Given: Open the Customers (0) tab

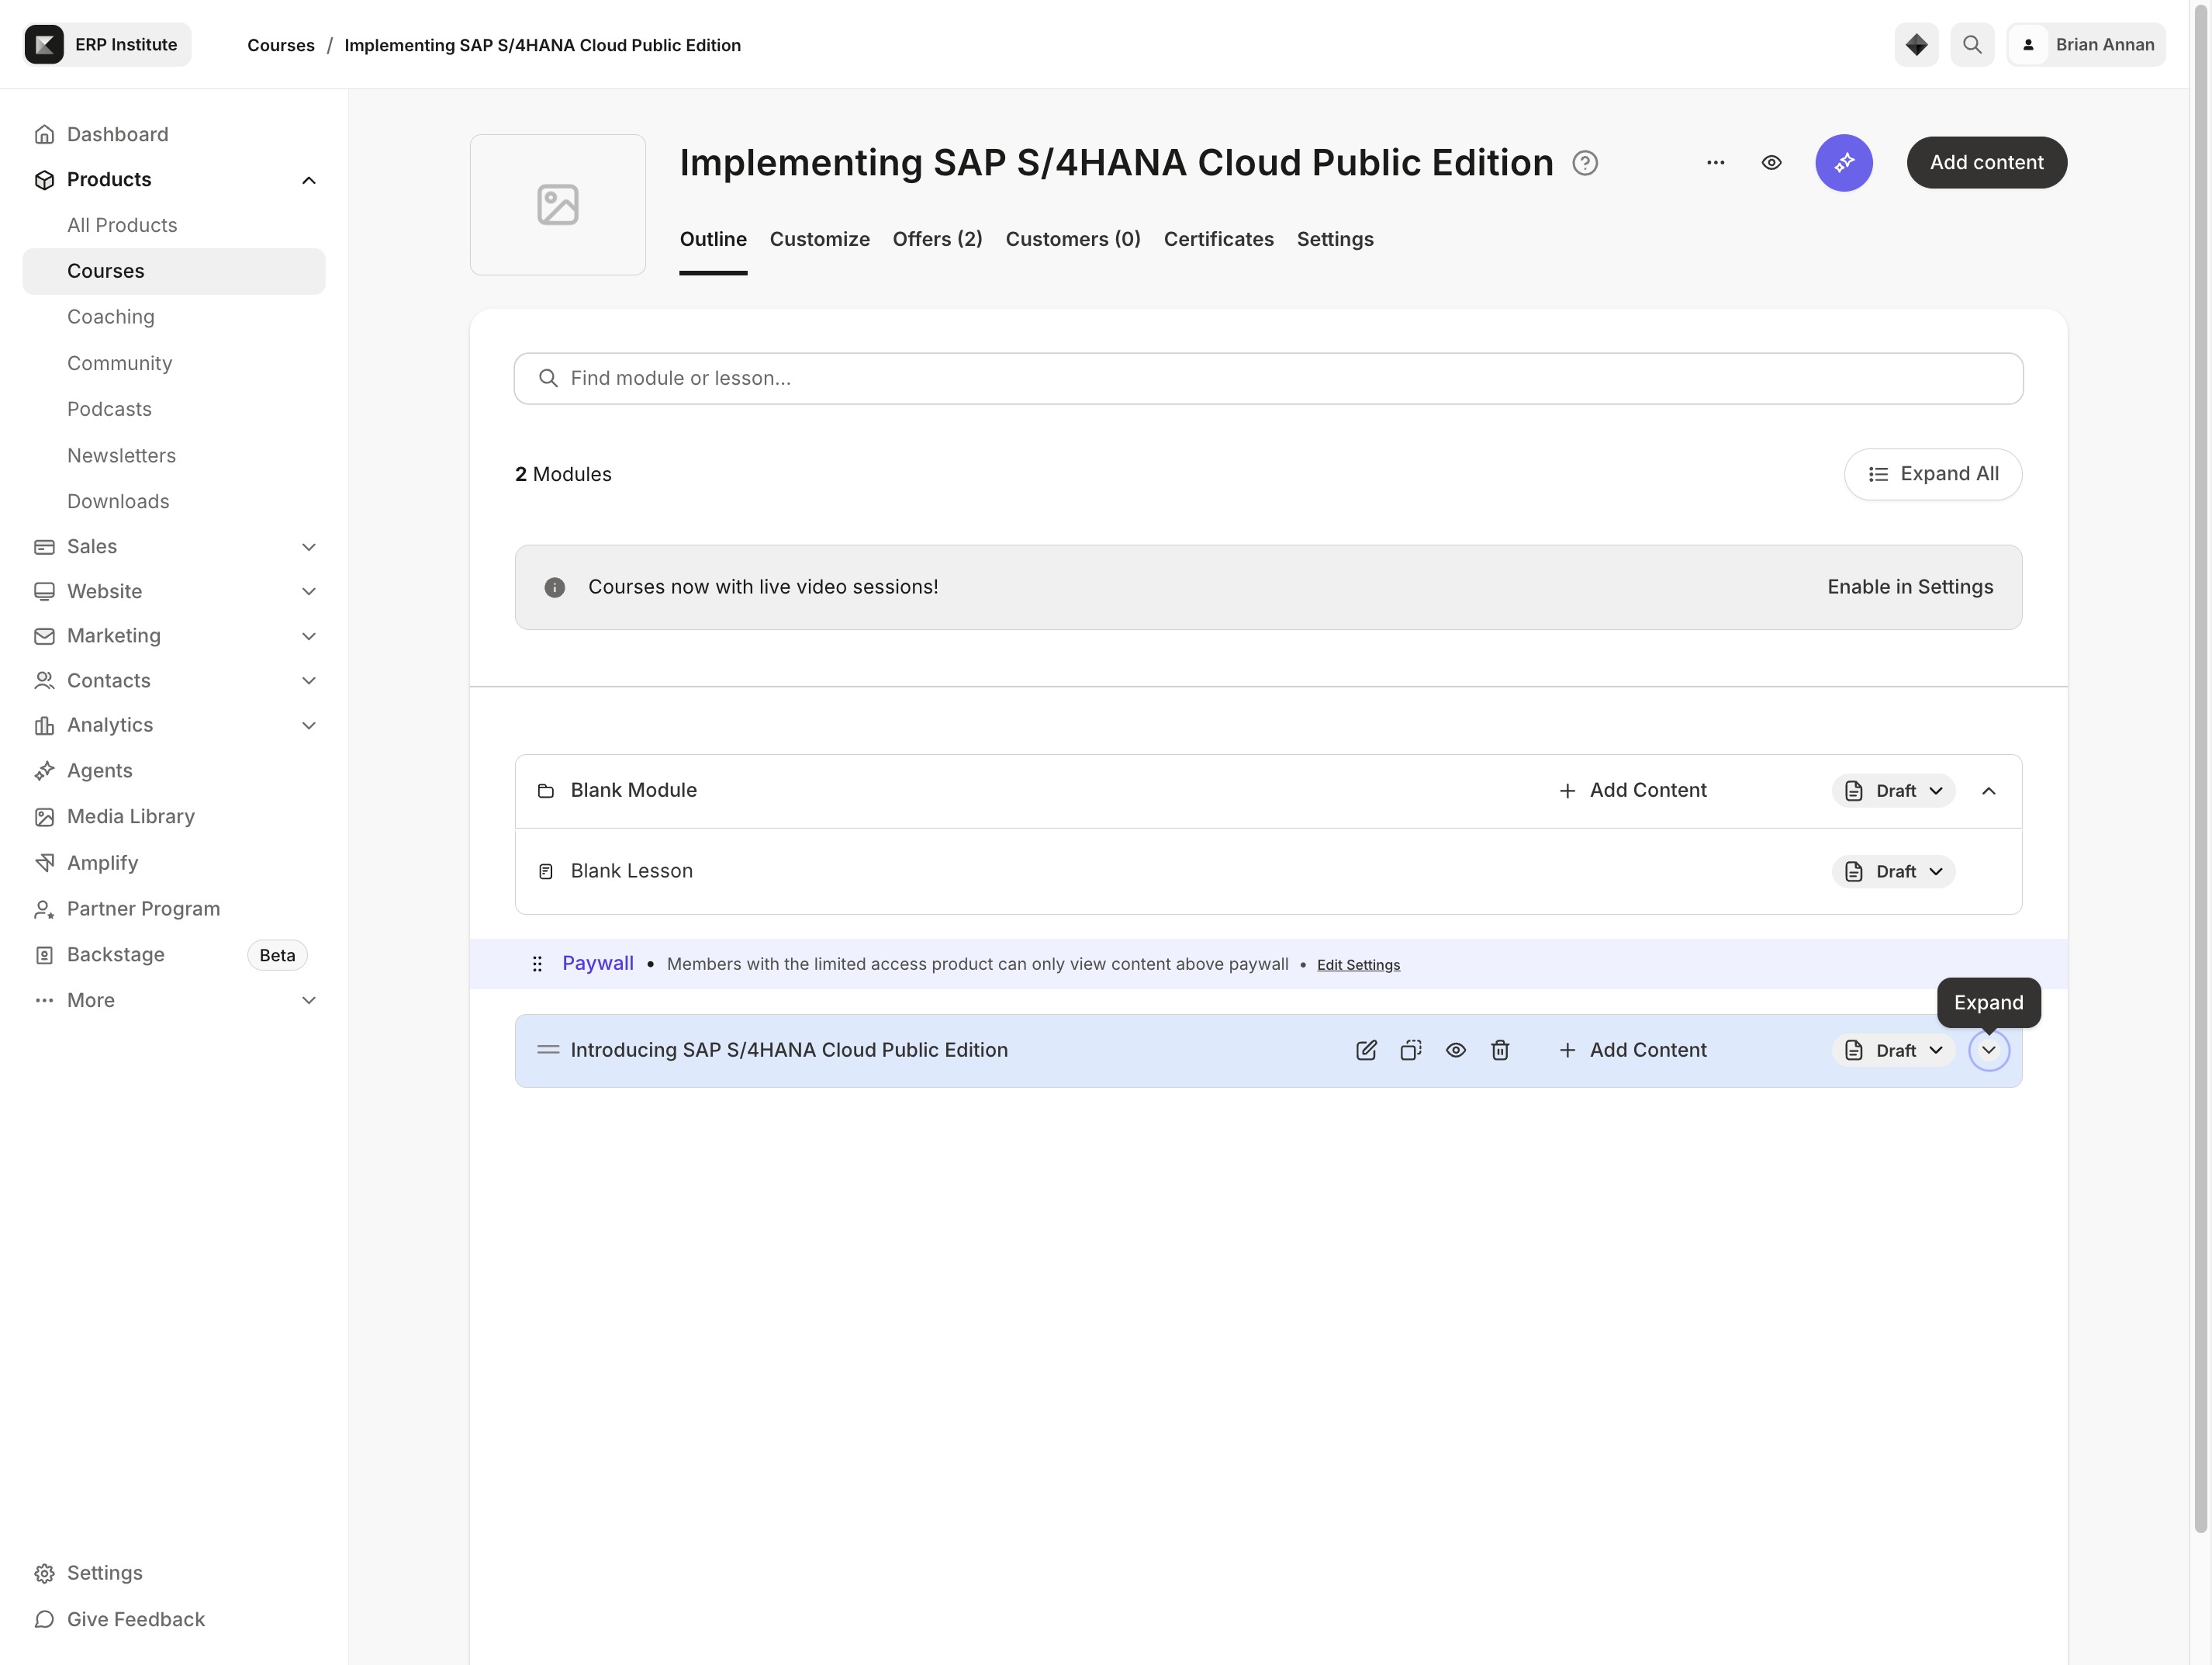Looking at the screenshot, I should pyautogui.click(x=1073, y=239).
